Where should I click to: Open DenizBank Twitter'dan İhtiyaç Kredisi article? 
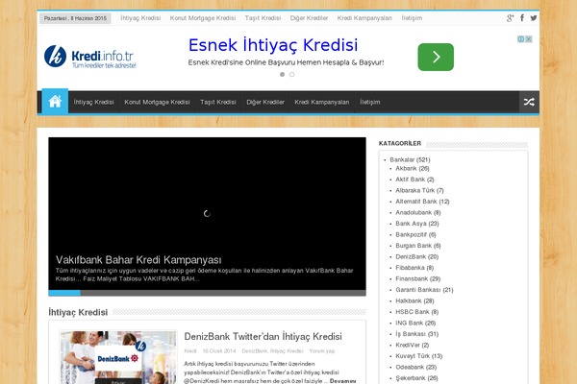263,337
